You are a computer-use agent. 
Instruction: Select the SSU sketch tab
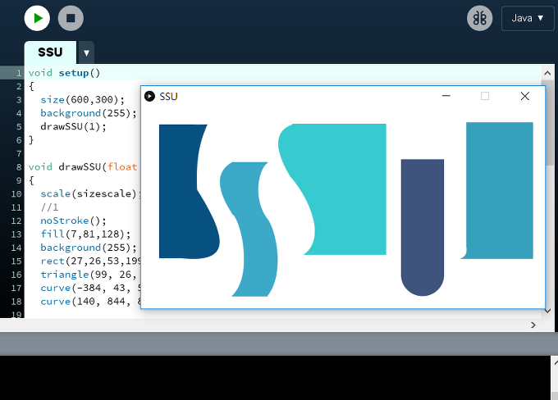(x=50, y=52)
